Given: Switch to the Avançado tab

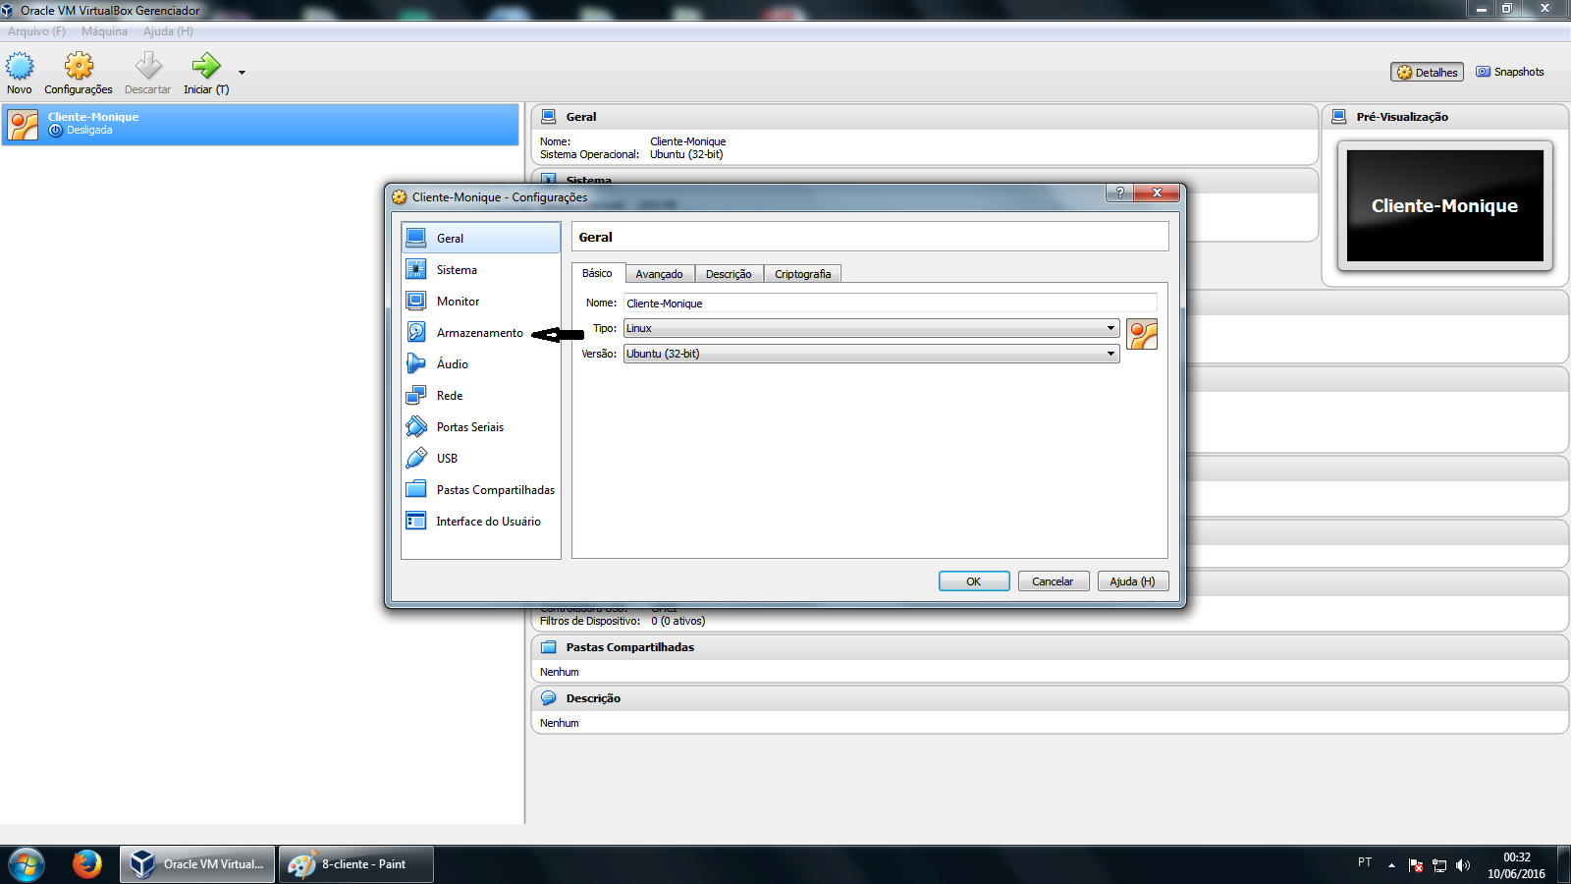Looking at the screenshot, I should pyautogui.click(x=659, y=274).
